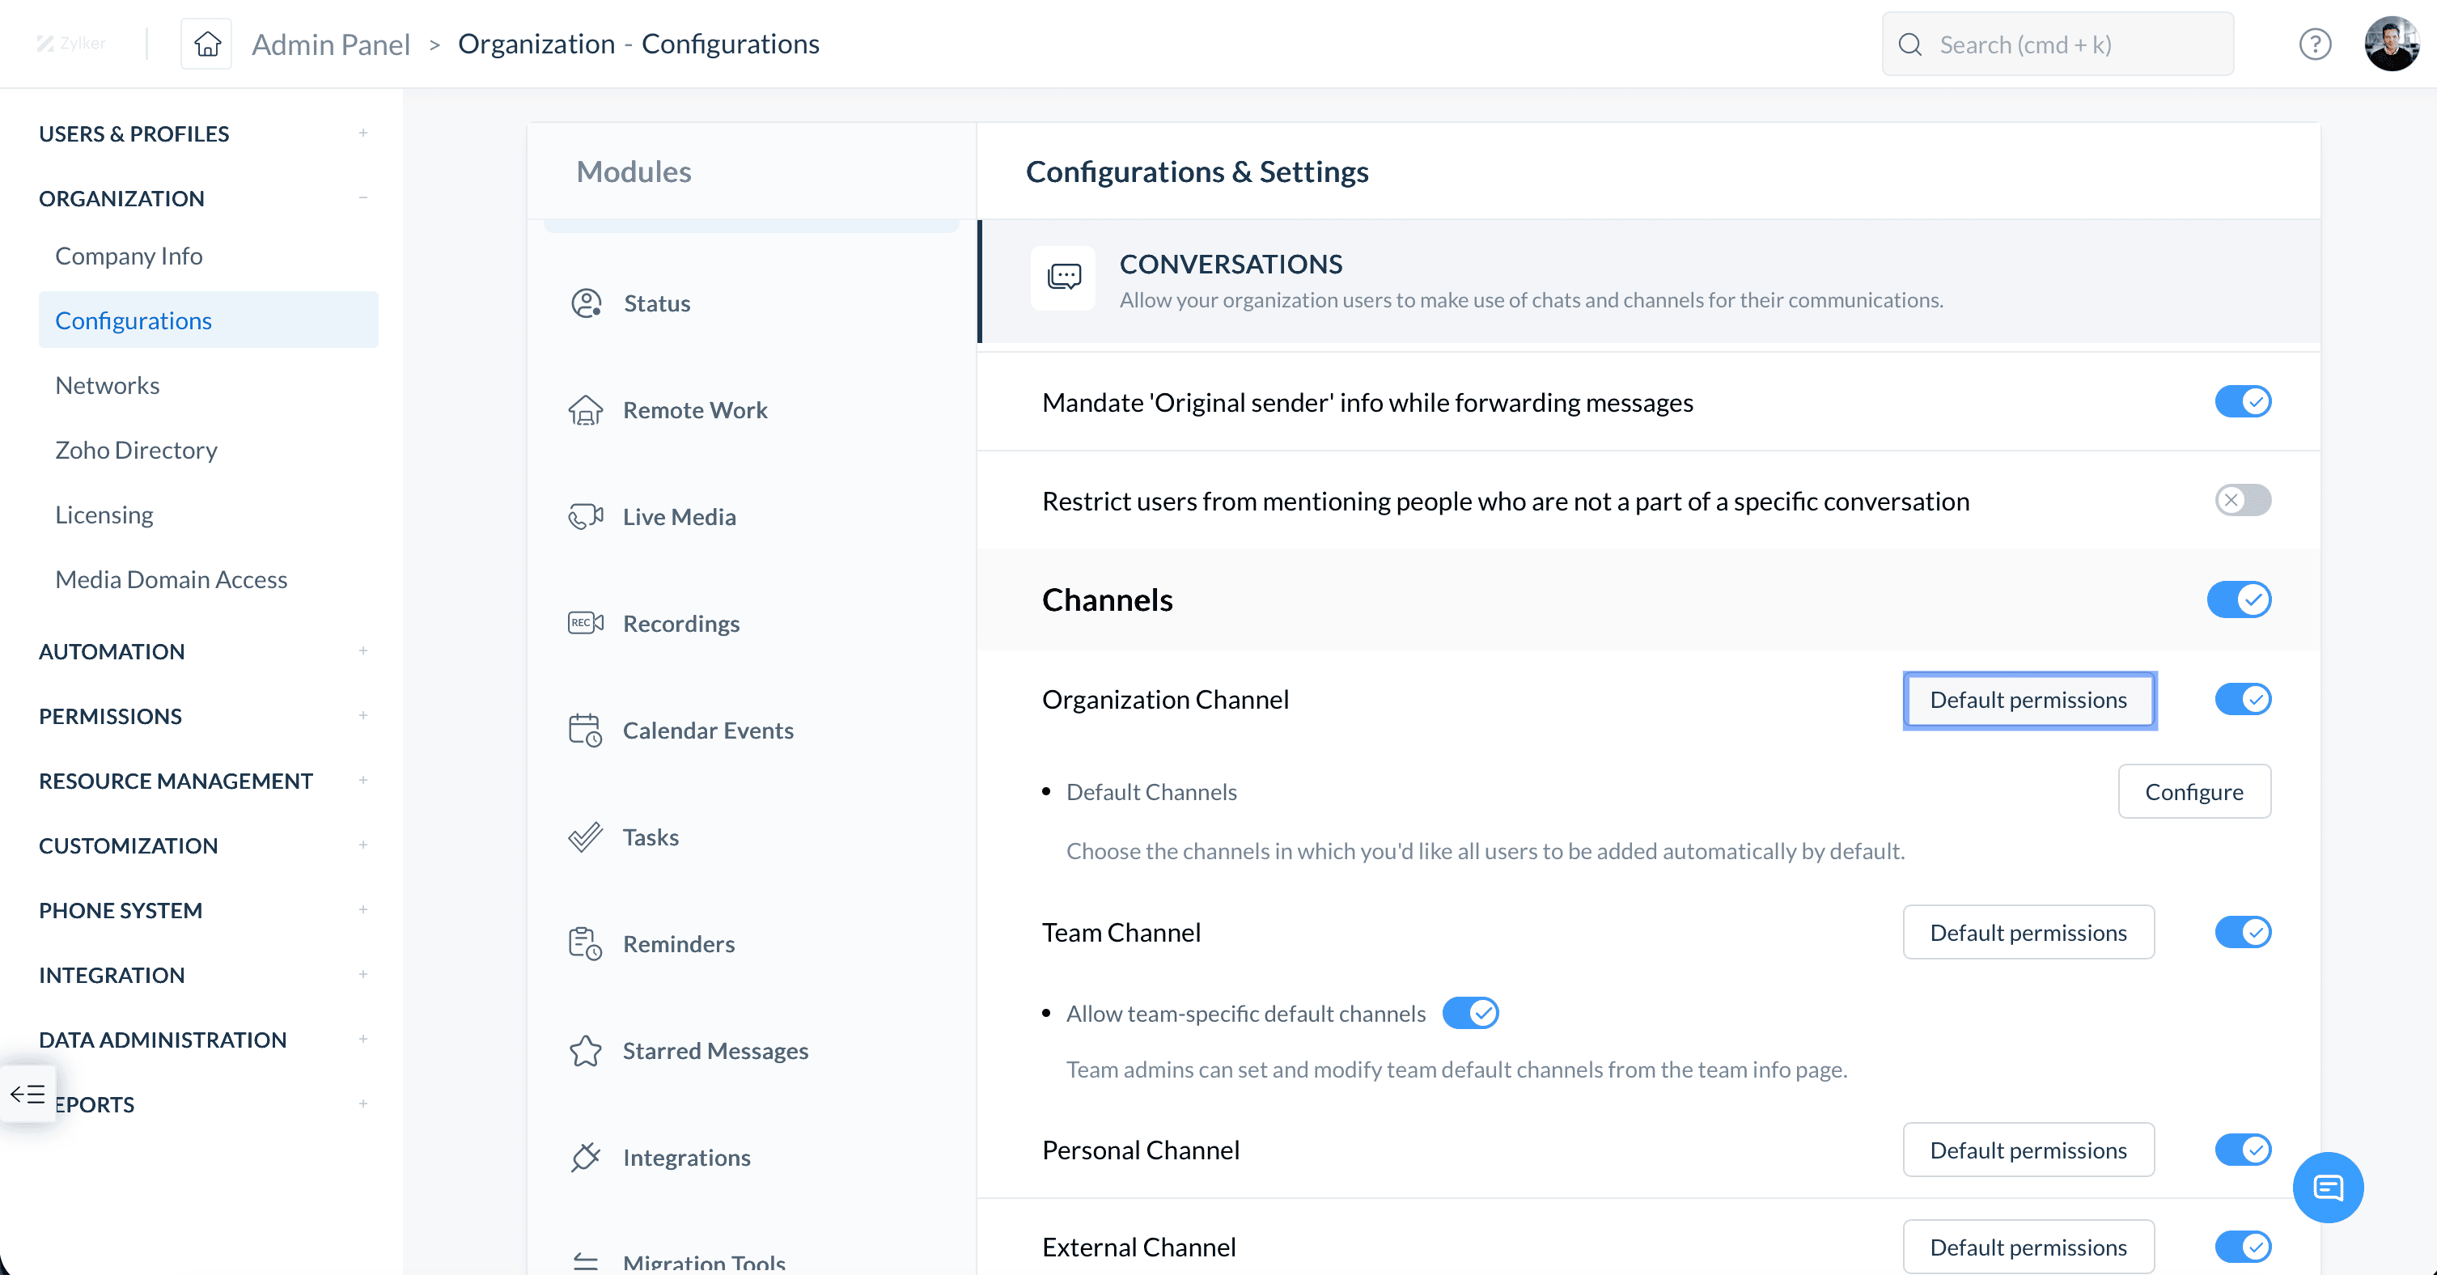Select the Calendar Events module icon
2437x1275 pixels.
[586, 731]
